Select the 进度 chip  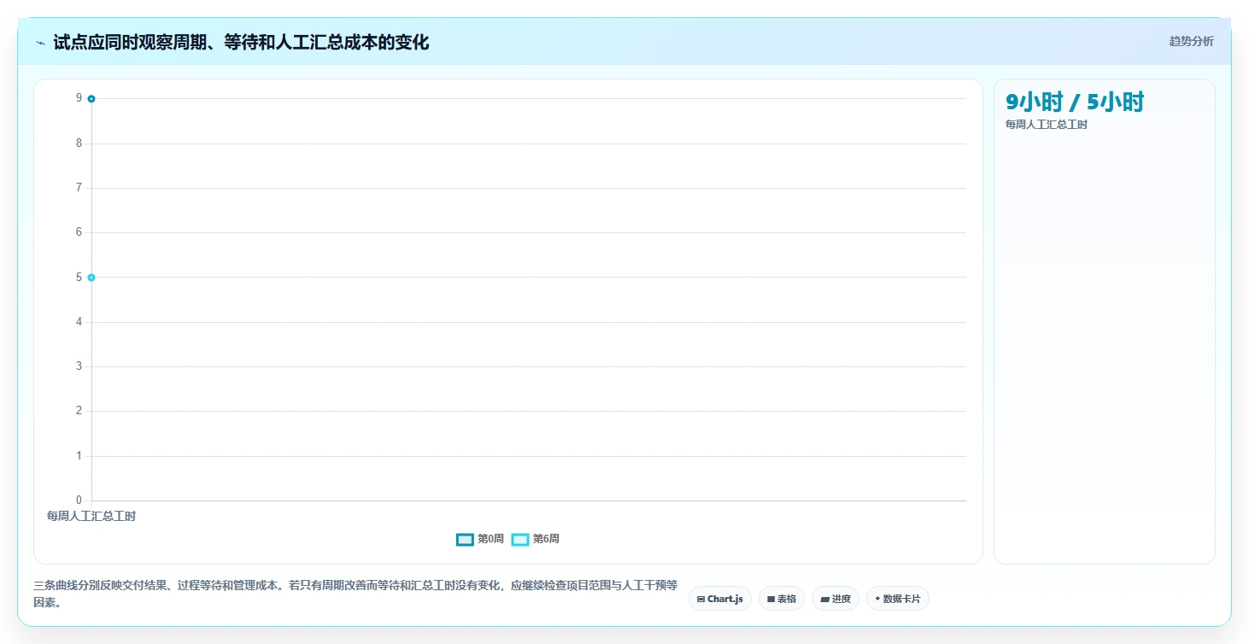coord(835,599)
